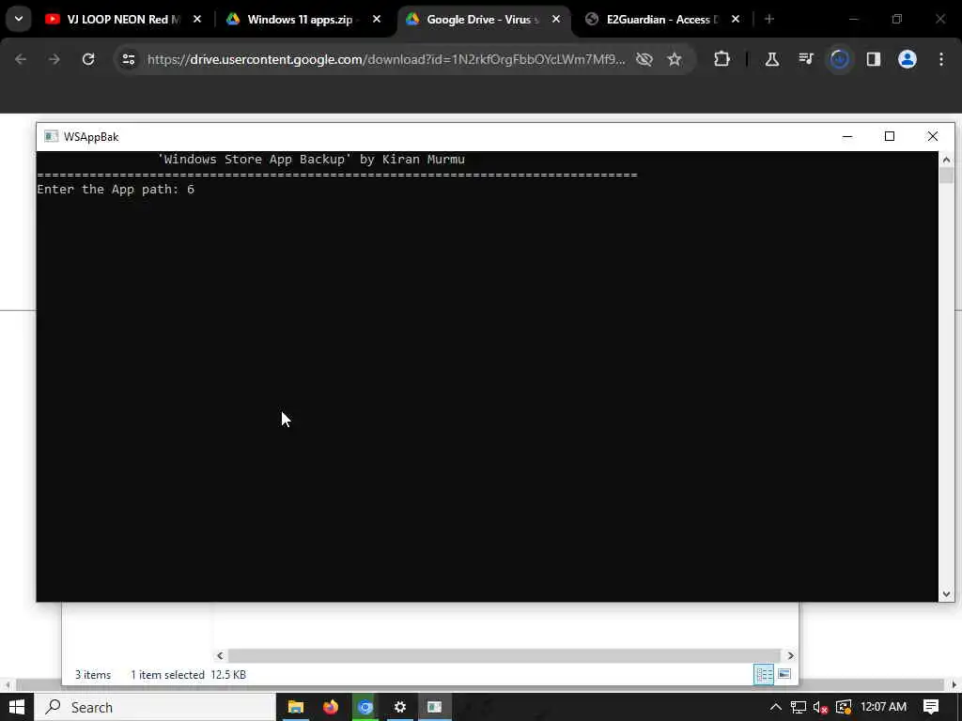Click the taskbar Search box
Image resolution: width=962 pixels, height=721 pixels.
[x=154, y=707]
